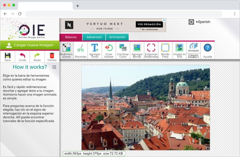Save the image with the floppy icon
The image size is (240, 157).
coord(7,57)
